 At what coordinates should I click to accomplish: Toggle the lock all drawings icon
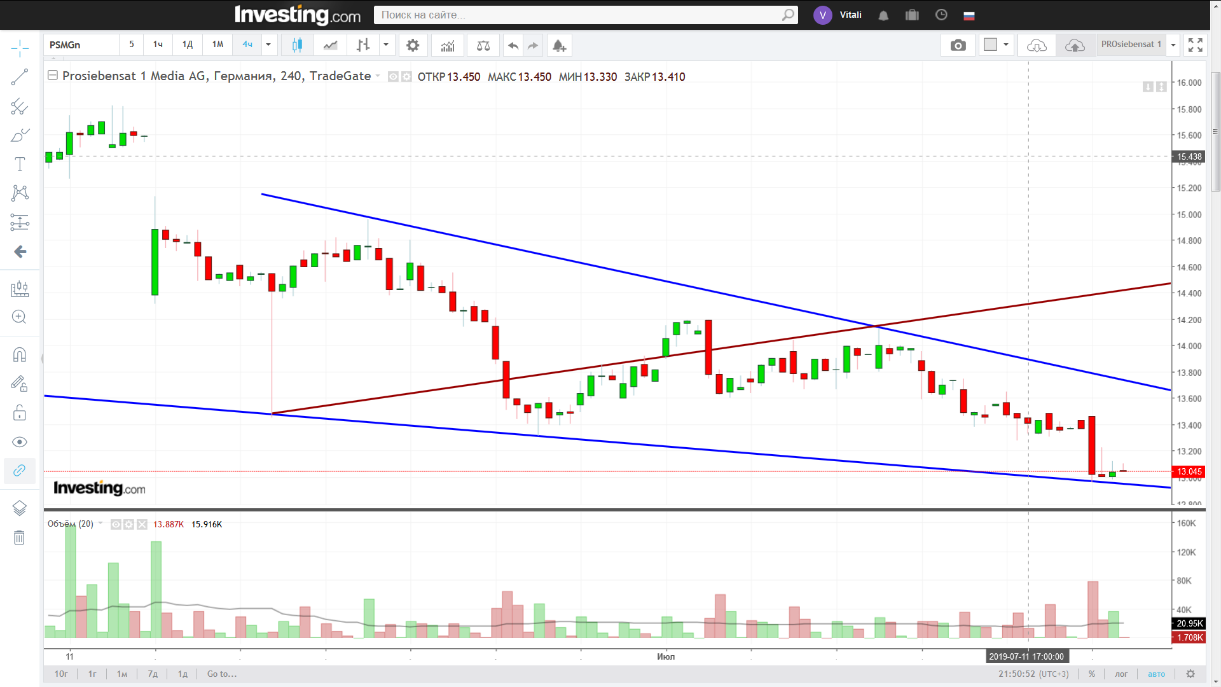(19, 413)
